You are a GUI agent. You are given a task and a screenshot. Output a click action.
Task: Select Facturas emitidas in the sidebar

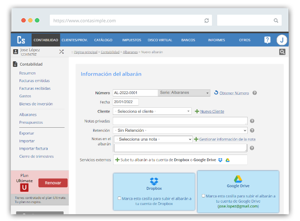(x=34, y=81)
